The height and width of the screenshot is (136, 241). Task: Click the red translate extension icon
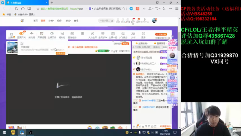pos(138,9)
